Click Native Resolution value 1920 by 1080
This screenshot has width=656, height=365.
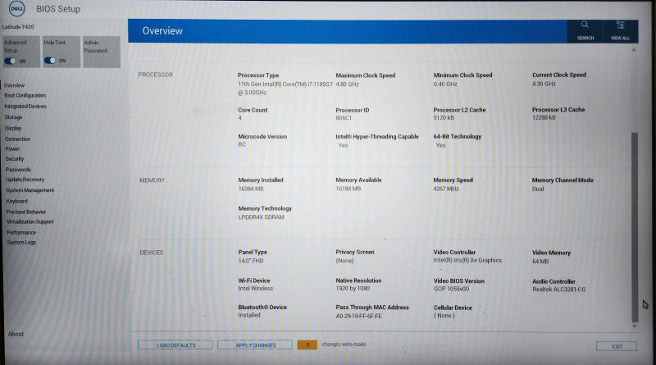(353, 289)
